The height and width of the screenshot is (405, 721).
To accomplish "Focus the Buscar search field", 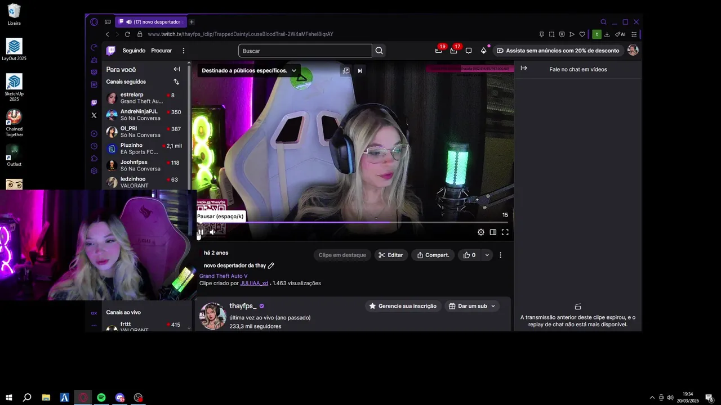I will pos(305,51).
